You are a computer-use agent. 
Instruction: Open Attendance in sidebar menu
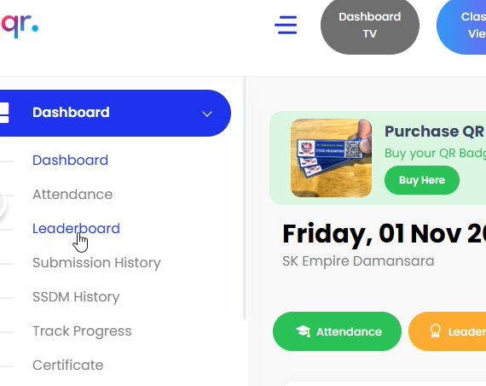pos(72,195)
